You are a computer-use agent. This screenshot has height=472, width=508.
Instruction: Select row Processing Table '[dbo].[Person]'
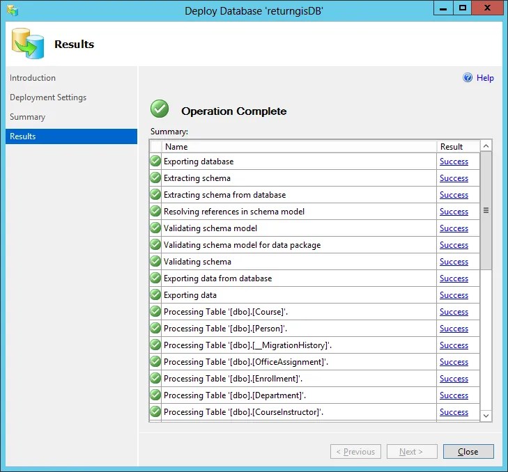tap(314, 329)
